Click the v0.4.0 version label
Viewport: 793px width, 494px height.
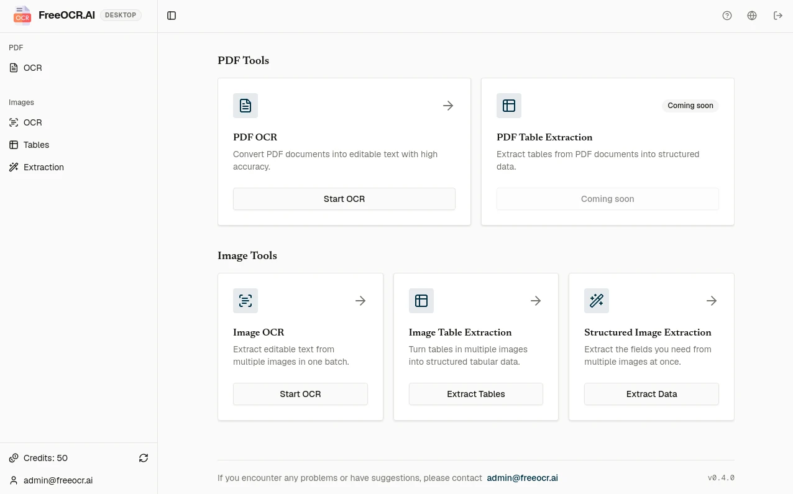[721, 478]
